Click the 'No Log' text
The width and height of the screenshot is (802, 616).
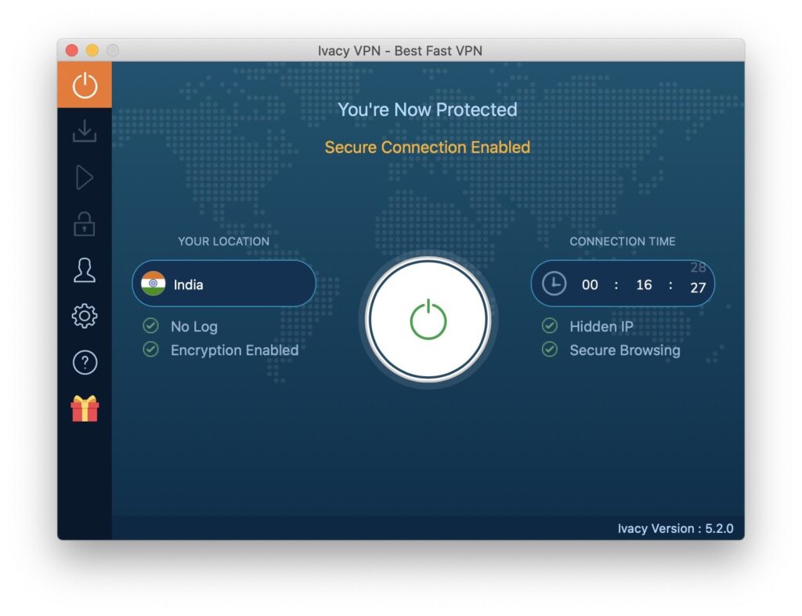pyautogui.click(x=194, y=327)
